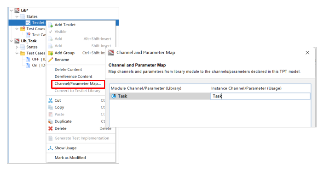
Task: Click the red Delete X icon
Action: click(51, 129)
